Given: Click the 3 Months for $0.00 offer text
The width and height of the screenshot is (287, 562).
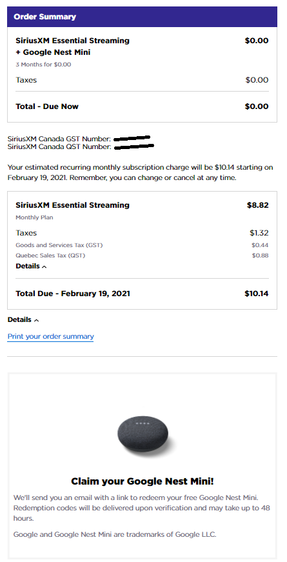Looking at the screenshot, I should point(43,65).
